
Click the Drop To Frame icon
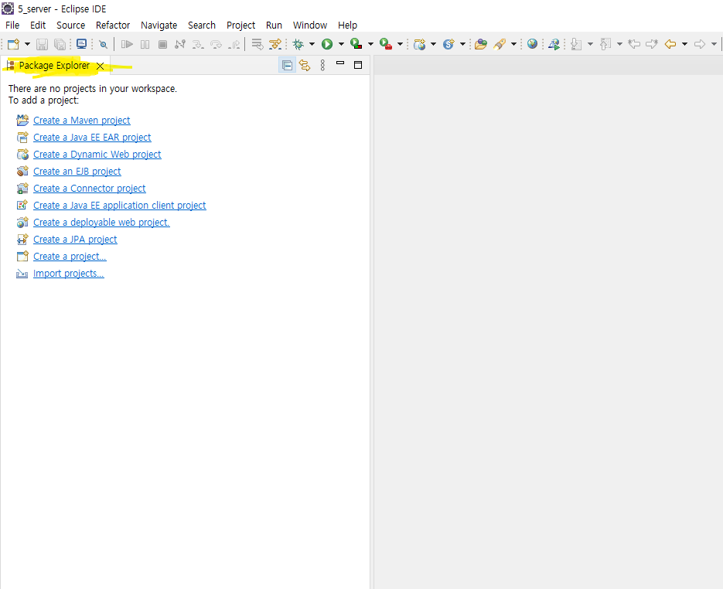pyautogui.click(x=257, y=44)
